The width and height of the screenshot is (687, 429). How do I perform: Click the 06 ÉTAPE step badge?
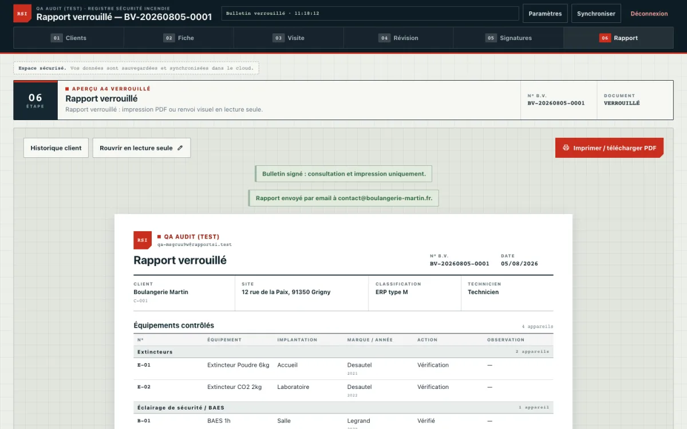(35, 100)
